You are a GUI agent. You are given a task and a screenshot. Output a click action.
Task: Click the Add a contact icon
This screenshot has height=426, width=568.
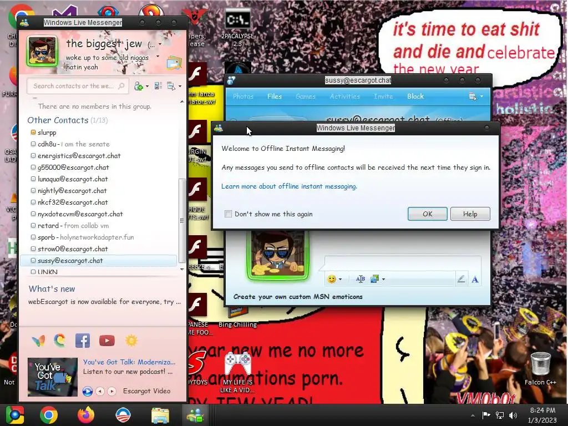pos(138,86)
